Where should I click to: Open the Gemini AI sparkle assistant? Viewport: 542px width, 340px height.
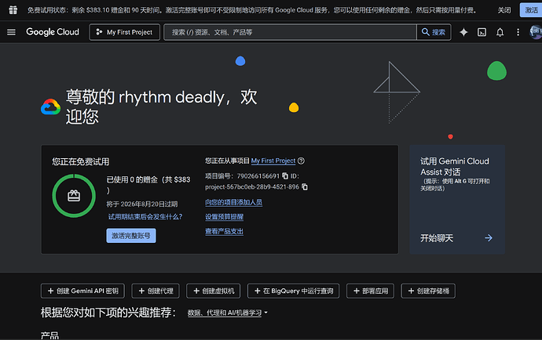pyautogui.click(x=463, y=32)
